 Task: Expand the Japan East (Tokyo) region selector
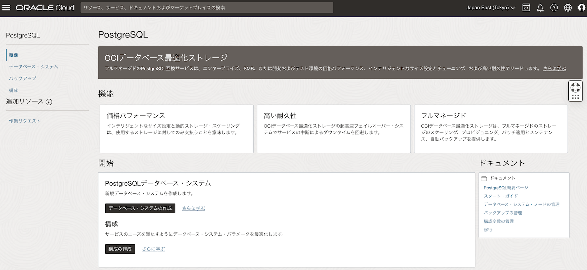(x=490, y=8)
